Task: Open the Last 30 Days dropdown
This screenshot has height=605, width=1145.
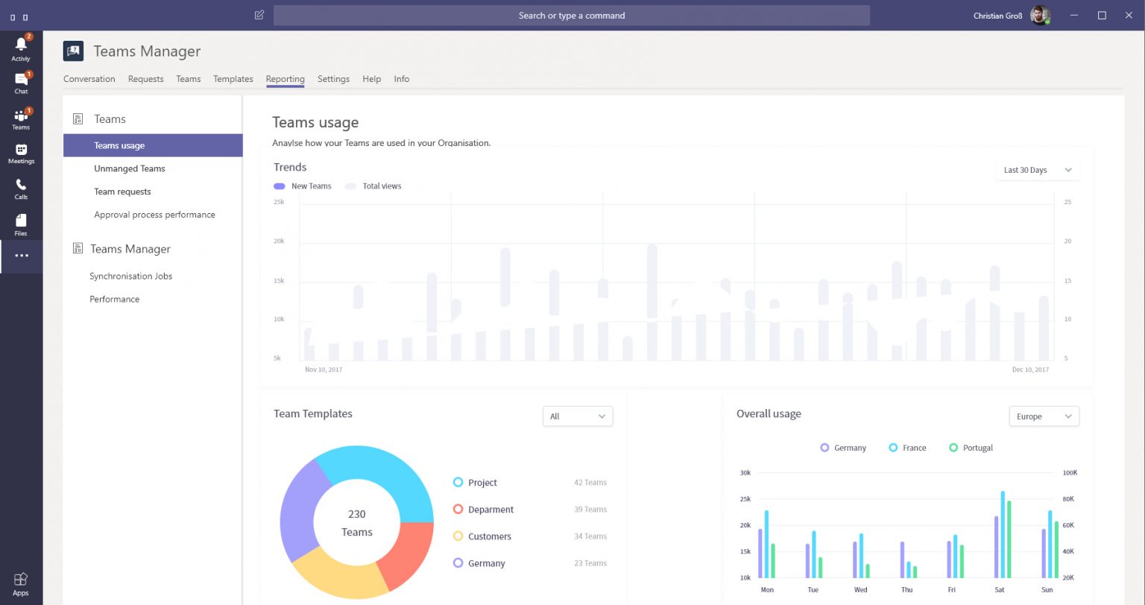Action: pyautogui.click(x=1038, y=170)
